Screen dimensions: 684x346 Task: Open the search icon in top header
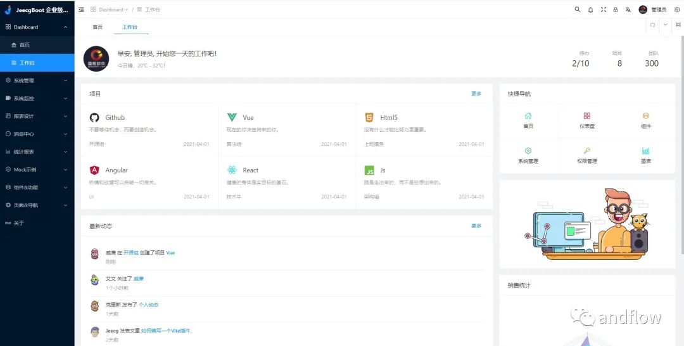tap(577, 9)
